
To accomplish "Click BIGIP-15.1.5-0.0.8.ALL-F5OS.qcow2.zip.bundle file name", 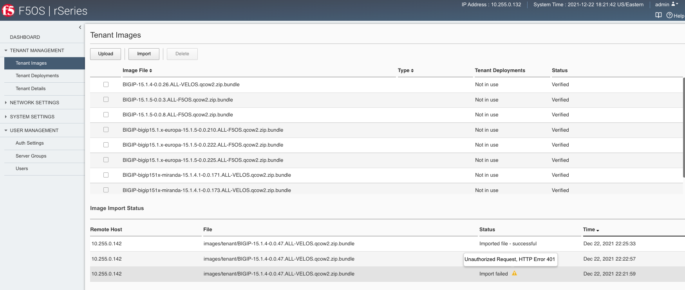I will pos(178,115).
